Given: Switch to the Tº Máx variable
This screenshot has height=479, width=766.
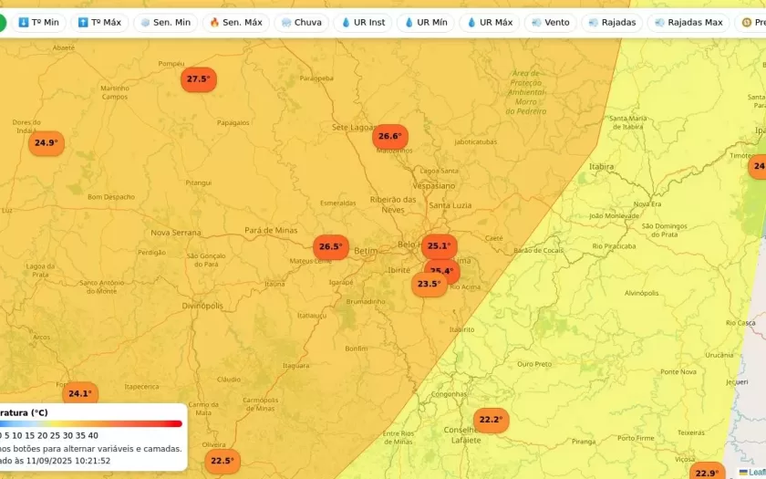Looking at the screenshot, I should pos(99,22).
